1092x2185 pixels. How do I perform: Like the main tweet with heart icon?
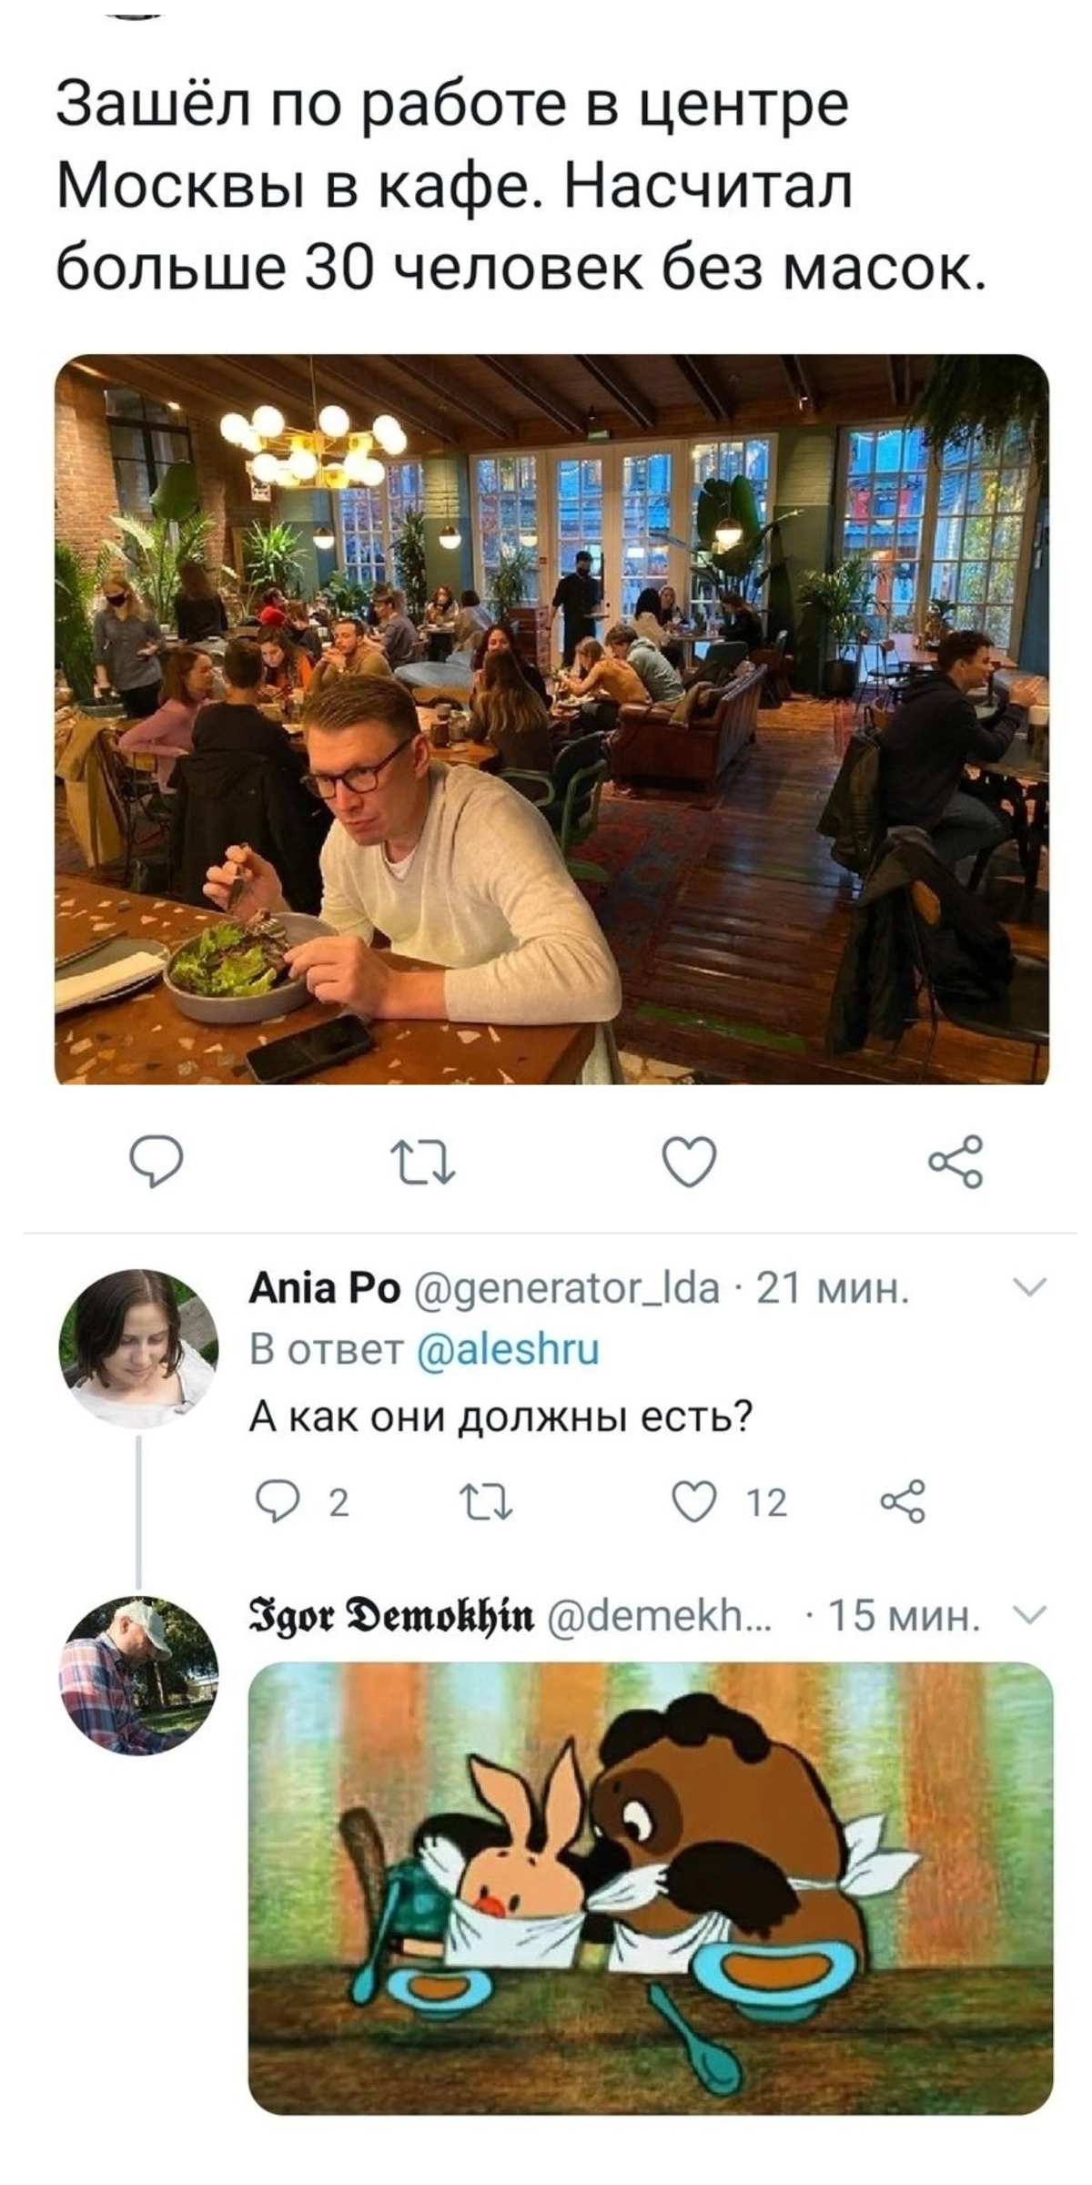689,1163
